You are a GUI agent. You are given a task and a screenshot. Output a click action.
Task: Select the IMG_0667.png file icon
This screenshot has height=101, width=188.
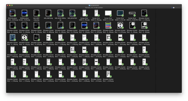[x=48, y=13]
